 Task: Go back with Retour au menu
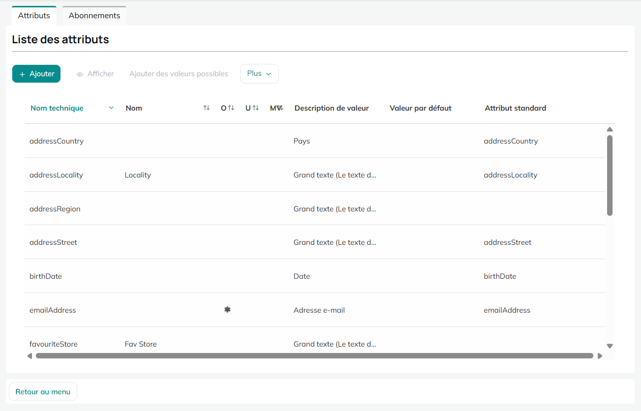43,392
